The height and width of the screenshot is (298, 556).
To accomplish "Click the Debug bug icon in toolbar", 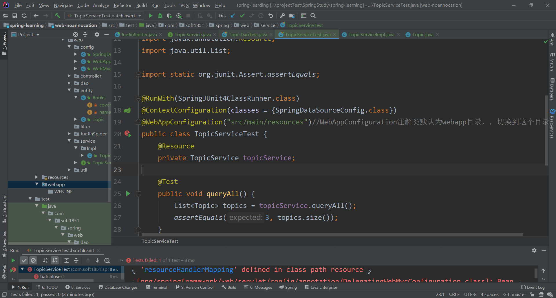I will click(x=160, y=16).
